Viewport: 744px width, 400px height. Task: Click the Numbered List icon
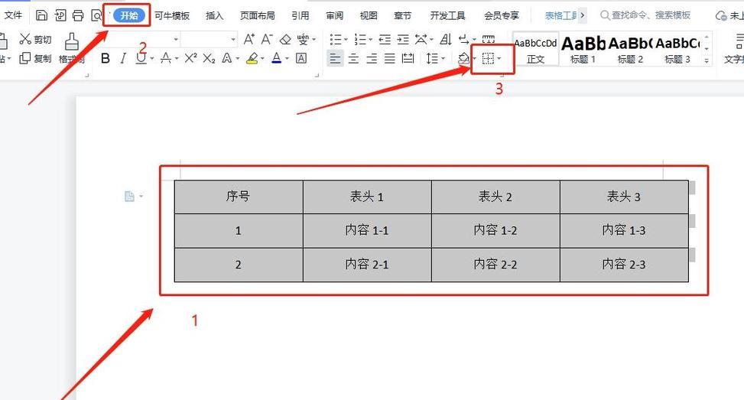click(x=360, y=39)
